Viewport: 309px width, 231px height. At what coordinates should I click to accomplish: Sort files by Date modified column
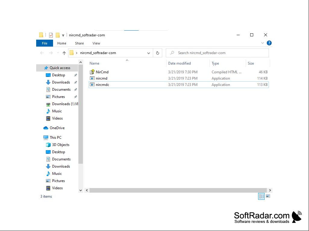179,63
